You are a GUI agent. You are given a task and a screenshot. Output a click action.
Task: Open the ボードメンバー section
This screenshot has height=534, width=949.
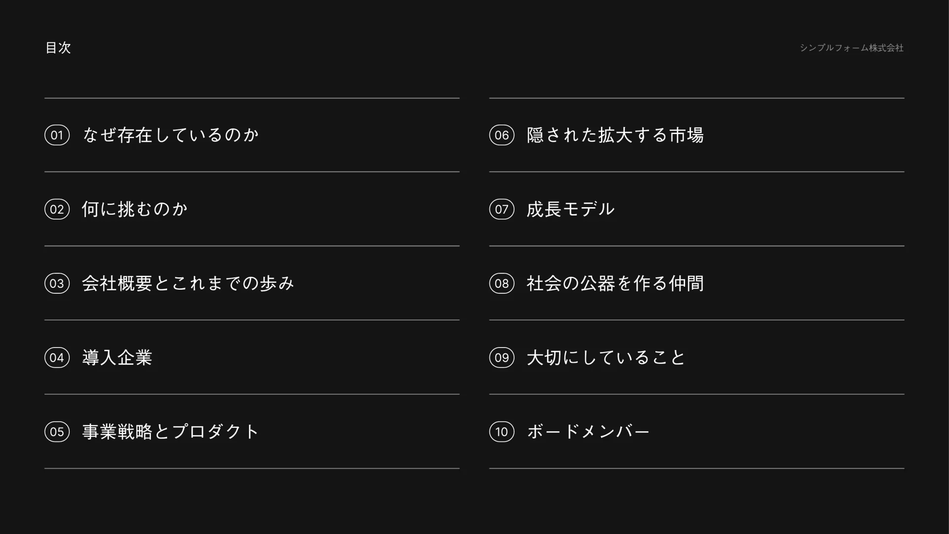[588, 432]
